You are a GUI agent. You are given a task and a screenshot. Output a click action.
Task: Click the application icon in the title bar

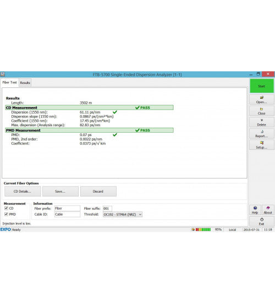(3, 75)
